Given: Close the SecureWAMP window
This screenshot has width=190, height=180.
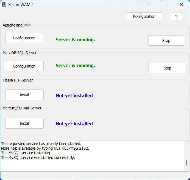Looking at the screenshot, I should tap(181, 4).
